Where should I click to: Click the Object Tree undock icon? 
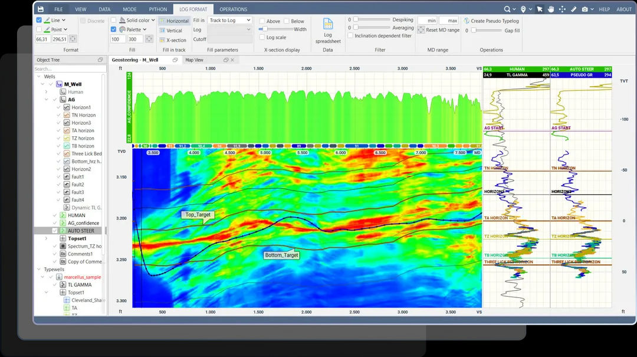coord(100,60)
